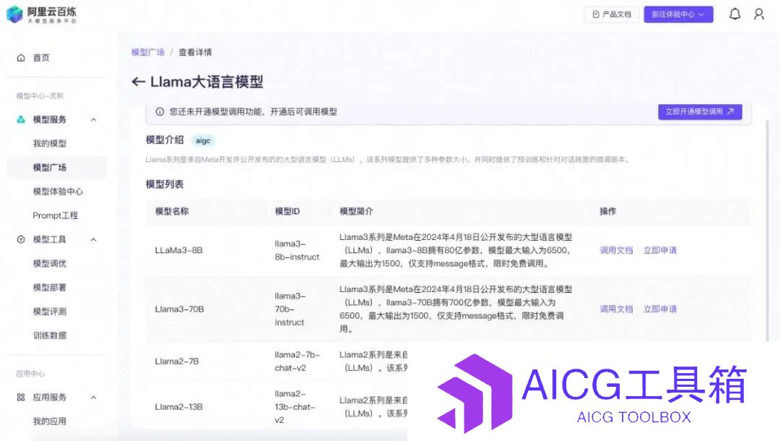Click the 模型服务 sidebar icon
780x441 pixels.
pyautogui.click(x=21, y=119)
